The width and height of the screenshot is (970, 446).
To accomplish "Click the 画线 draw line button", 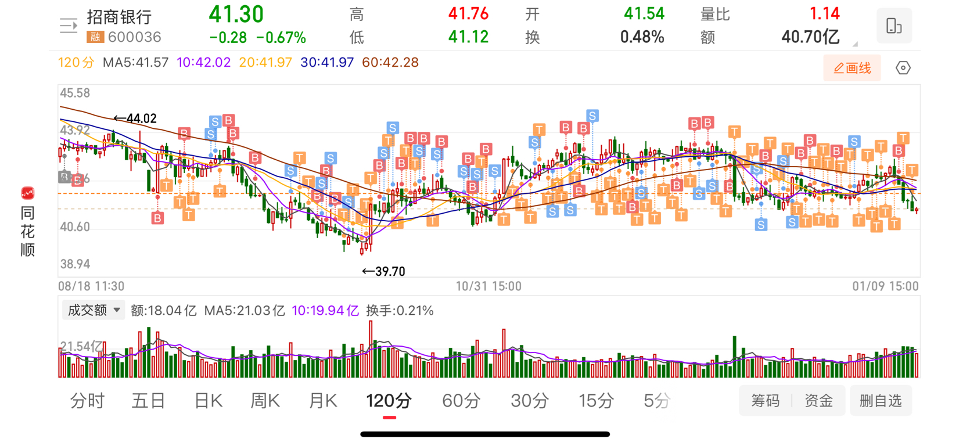I will pyautogui.click(x=852, y=68).
